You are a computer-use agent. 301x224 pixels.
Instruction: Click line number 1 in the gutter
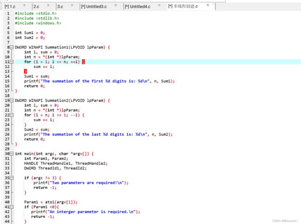tap(8, 13)
